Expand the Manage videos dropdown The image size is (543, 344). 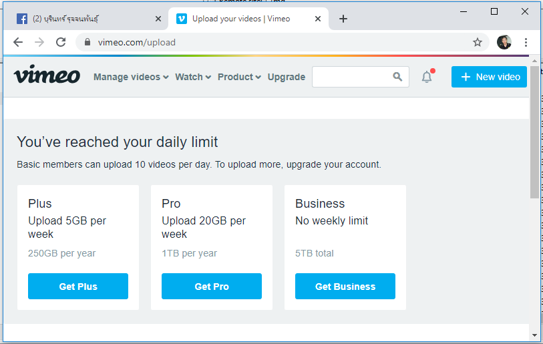coord(131,77)
